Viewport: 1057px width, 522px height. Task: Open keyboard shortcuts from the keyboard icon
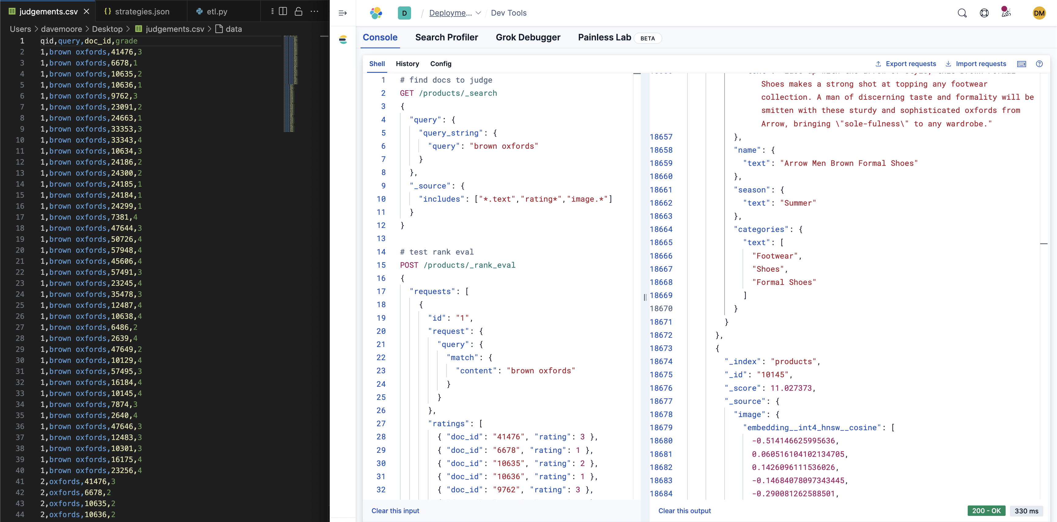tap(1021, 64)
